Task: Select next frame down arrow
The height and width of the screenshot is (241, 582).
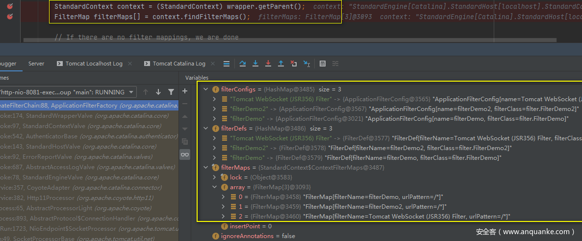Action: [158, 92]
